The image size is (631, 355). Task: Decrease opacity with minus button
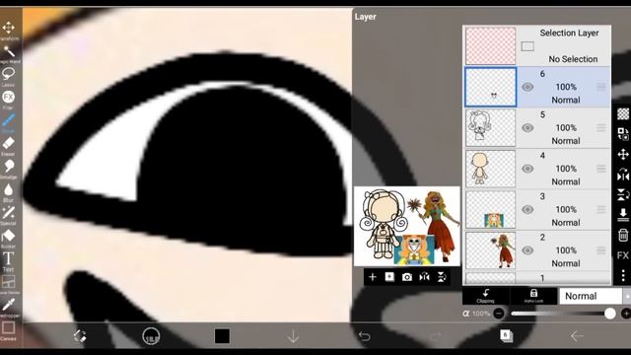coord(499,314)
